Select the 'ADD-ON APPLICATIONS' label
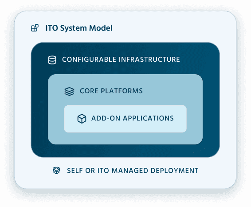The height and width of the screenshot is (207, 251). (133, 118)
